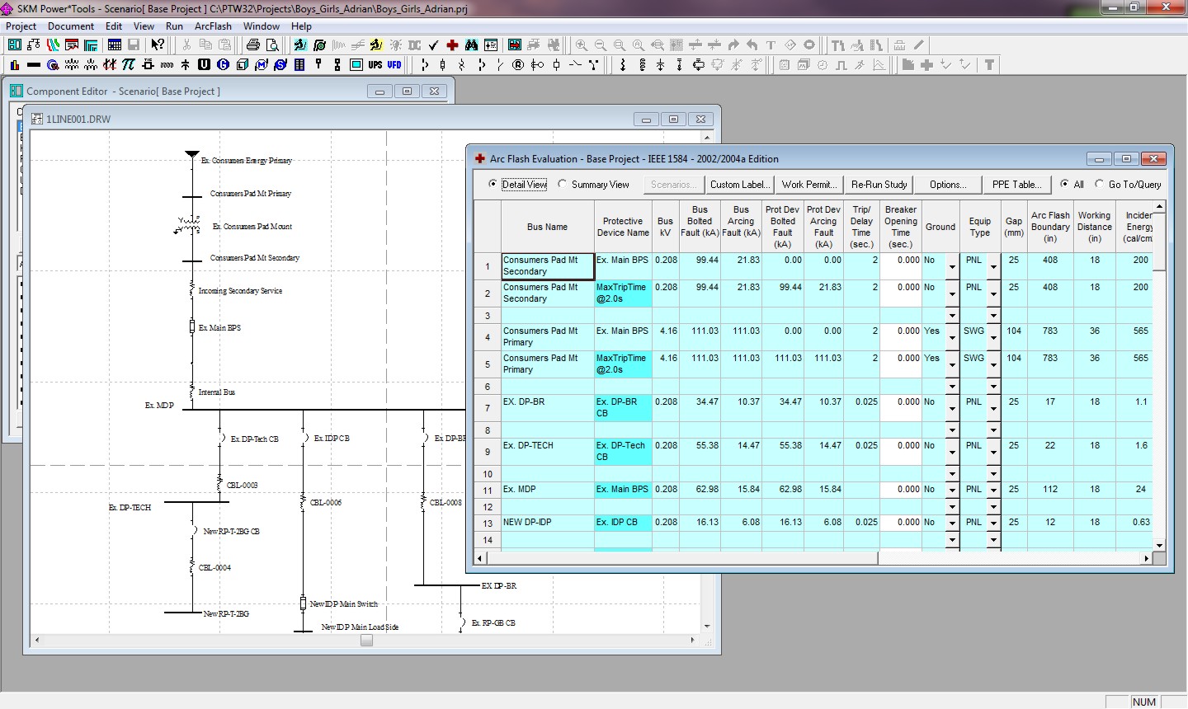Select row header number 7 in table
This screenshot has width=1188, height=709.
click(x=488, y=408)
